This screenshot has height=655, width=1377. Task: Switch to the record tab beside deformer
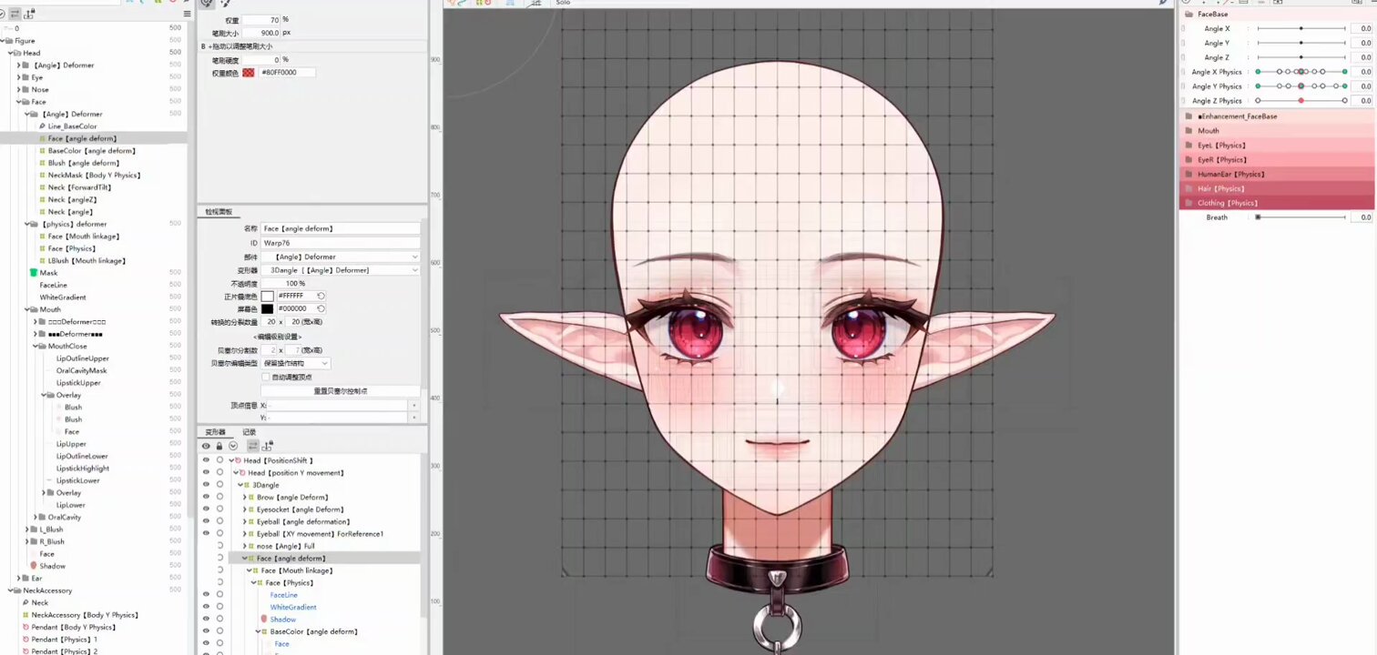click(249, 432)
